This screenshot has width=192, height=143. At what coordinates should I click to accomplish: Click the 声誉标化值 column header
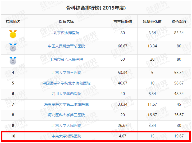coord(122,22)
